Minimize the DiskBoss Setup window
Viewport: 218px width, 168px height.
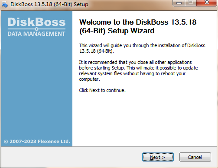point(179,3)
